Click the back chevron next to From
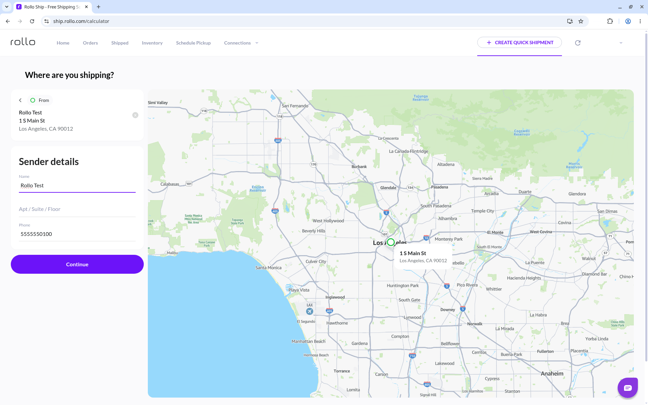Image resolution: width=648 pixels, height=405 pixels. (20, 100)
